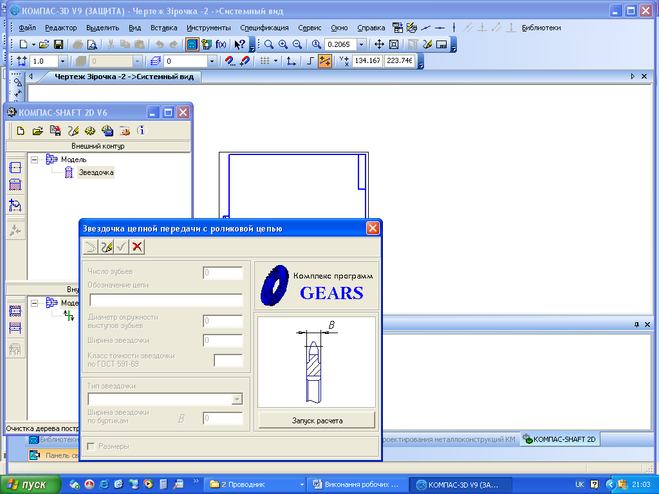
Task: Click the X coordinate field 134.167
Action: coord(367,61)
